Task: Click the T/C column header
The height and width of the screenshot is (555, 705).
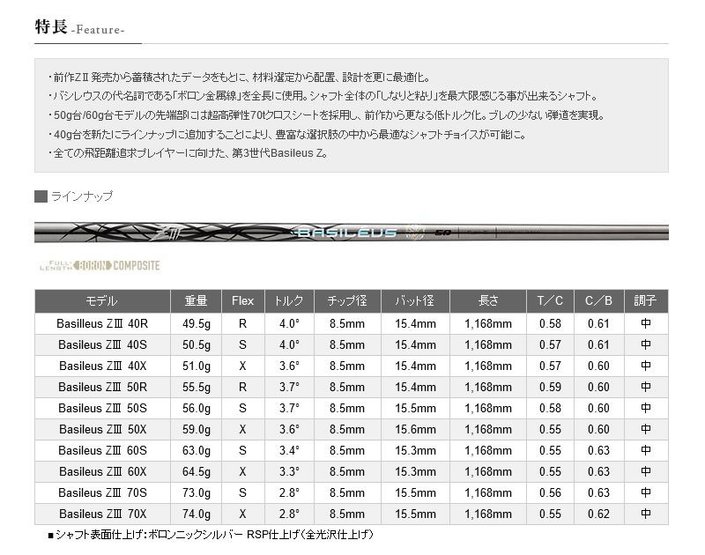Action: coord(550,301)
